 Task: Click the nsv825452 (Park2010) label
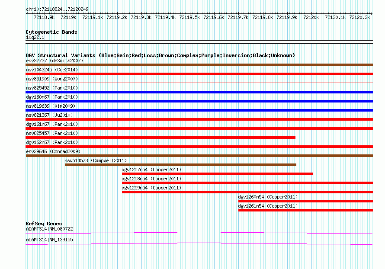pyautogui.click(x=52, y=88)
